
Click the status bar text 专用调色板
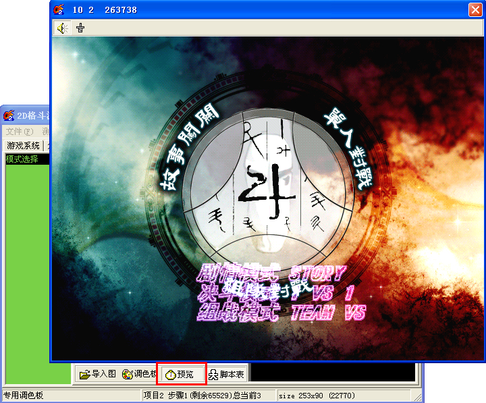point(23,396)
